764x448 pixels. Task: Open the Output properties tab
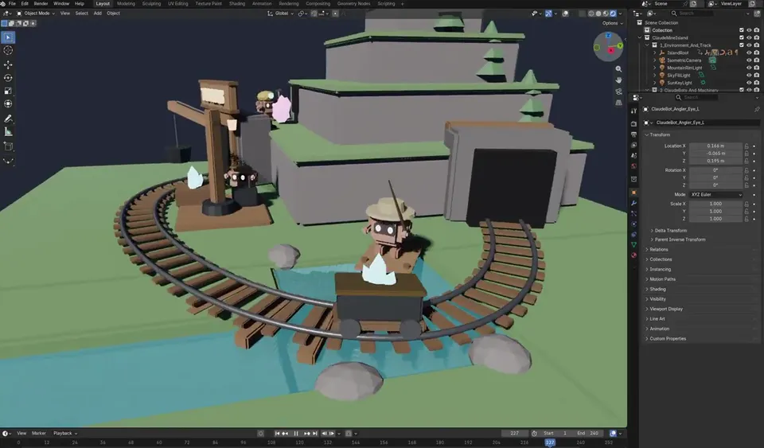634,134
